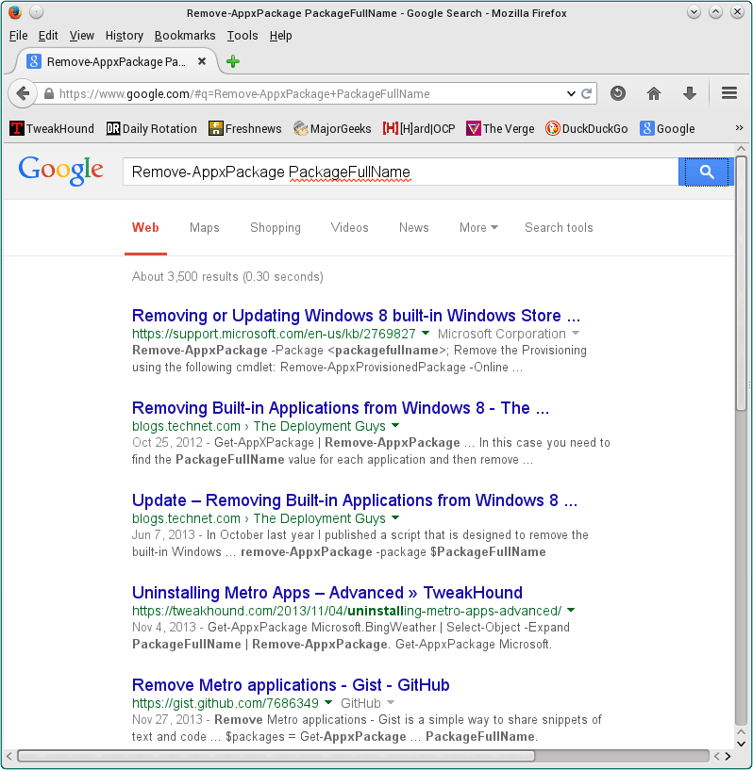Image resolution: width=753 pixels, height=770 pixels.
Task: Open the history clock icon in the toolbar
Action: point(618,92)
